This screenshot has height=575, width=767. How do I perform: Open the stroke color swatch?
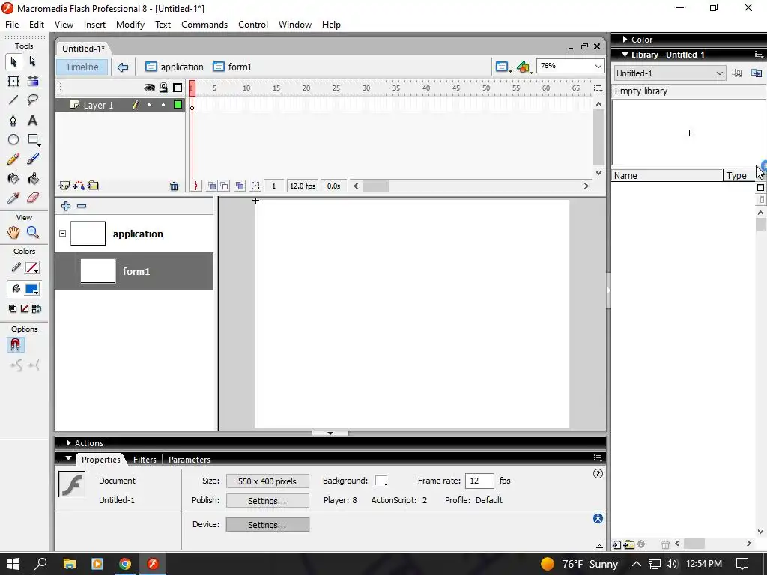(32, 268)
